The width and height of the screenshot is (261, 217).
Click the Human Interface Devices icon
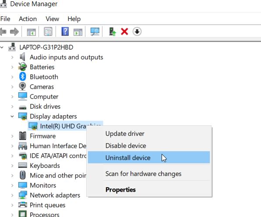pyautogui.click(x=23, y=146)
